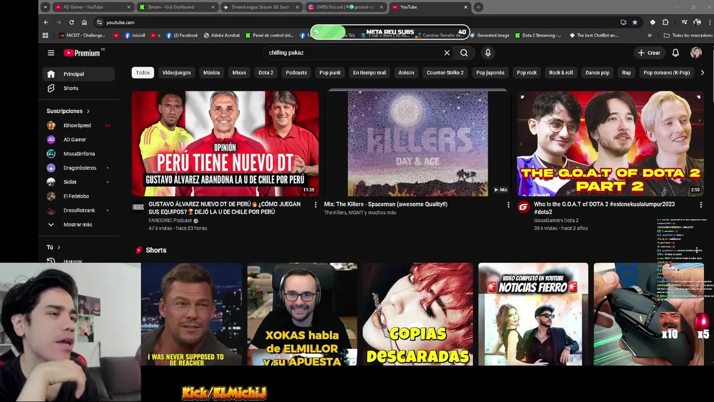Open the Perú tiene nuevo DT thumbnail
The width and height of the screenshot is (714, 402).
(225, 143)
